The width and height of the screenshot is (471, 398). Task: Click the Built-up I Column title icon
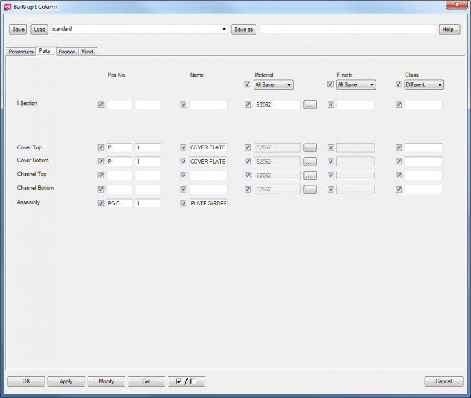coord(8,6)
